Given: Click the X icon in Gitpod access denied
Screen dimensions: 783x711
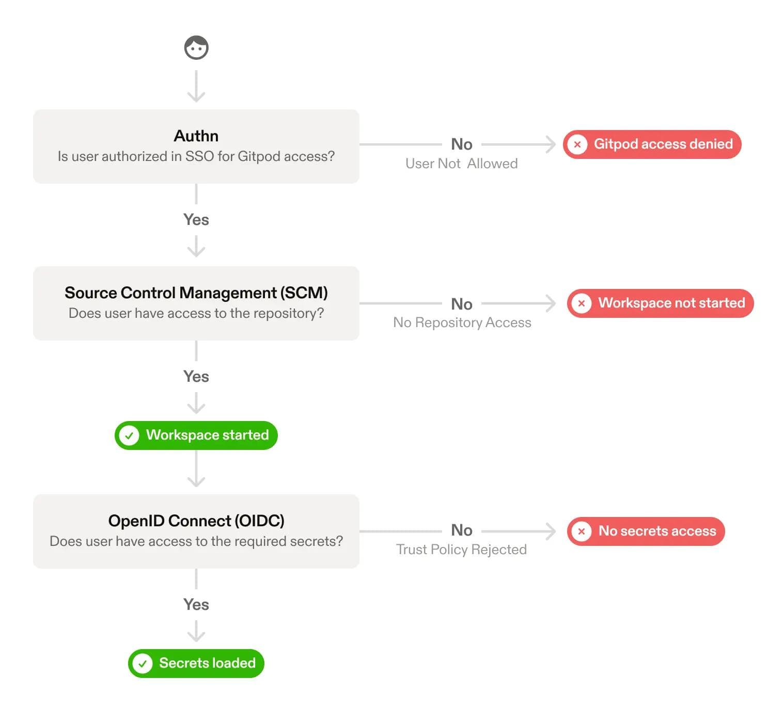Looking at the screenshot, I should pyautogui.click(x=577, y=144).
